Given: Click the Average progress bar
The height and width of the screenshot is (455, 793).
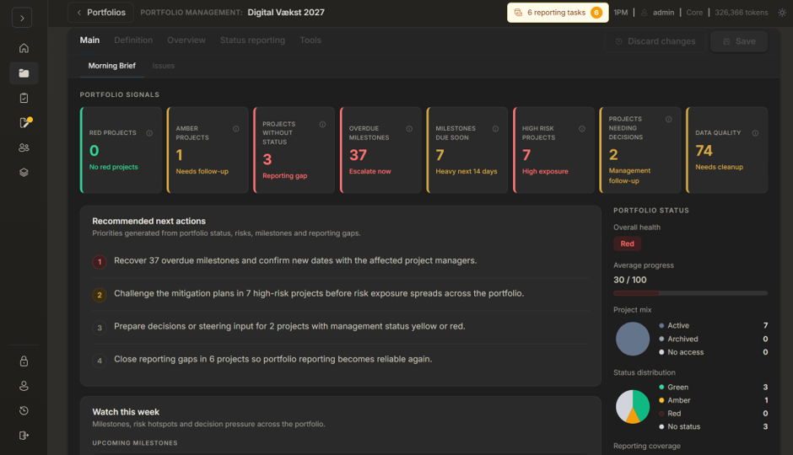Looking at the screenshot, I should pyautogui.click(x=690, y=293).
